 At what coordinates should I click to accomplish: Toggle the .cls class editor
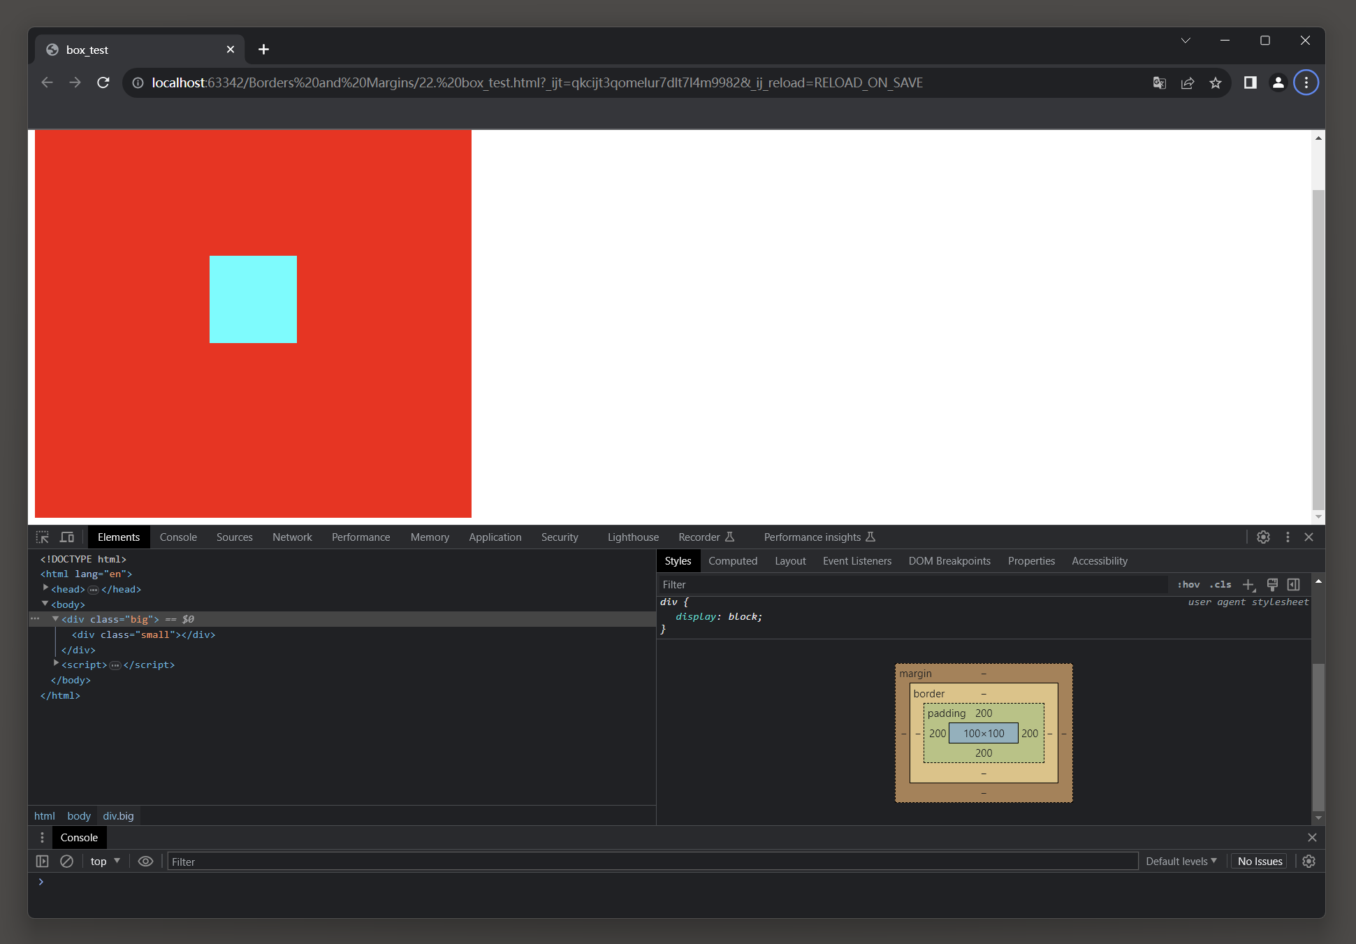1220,584
